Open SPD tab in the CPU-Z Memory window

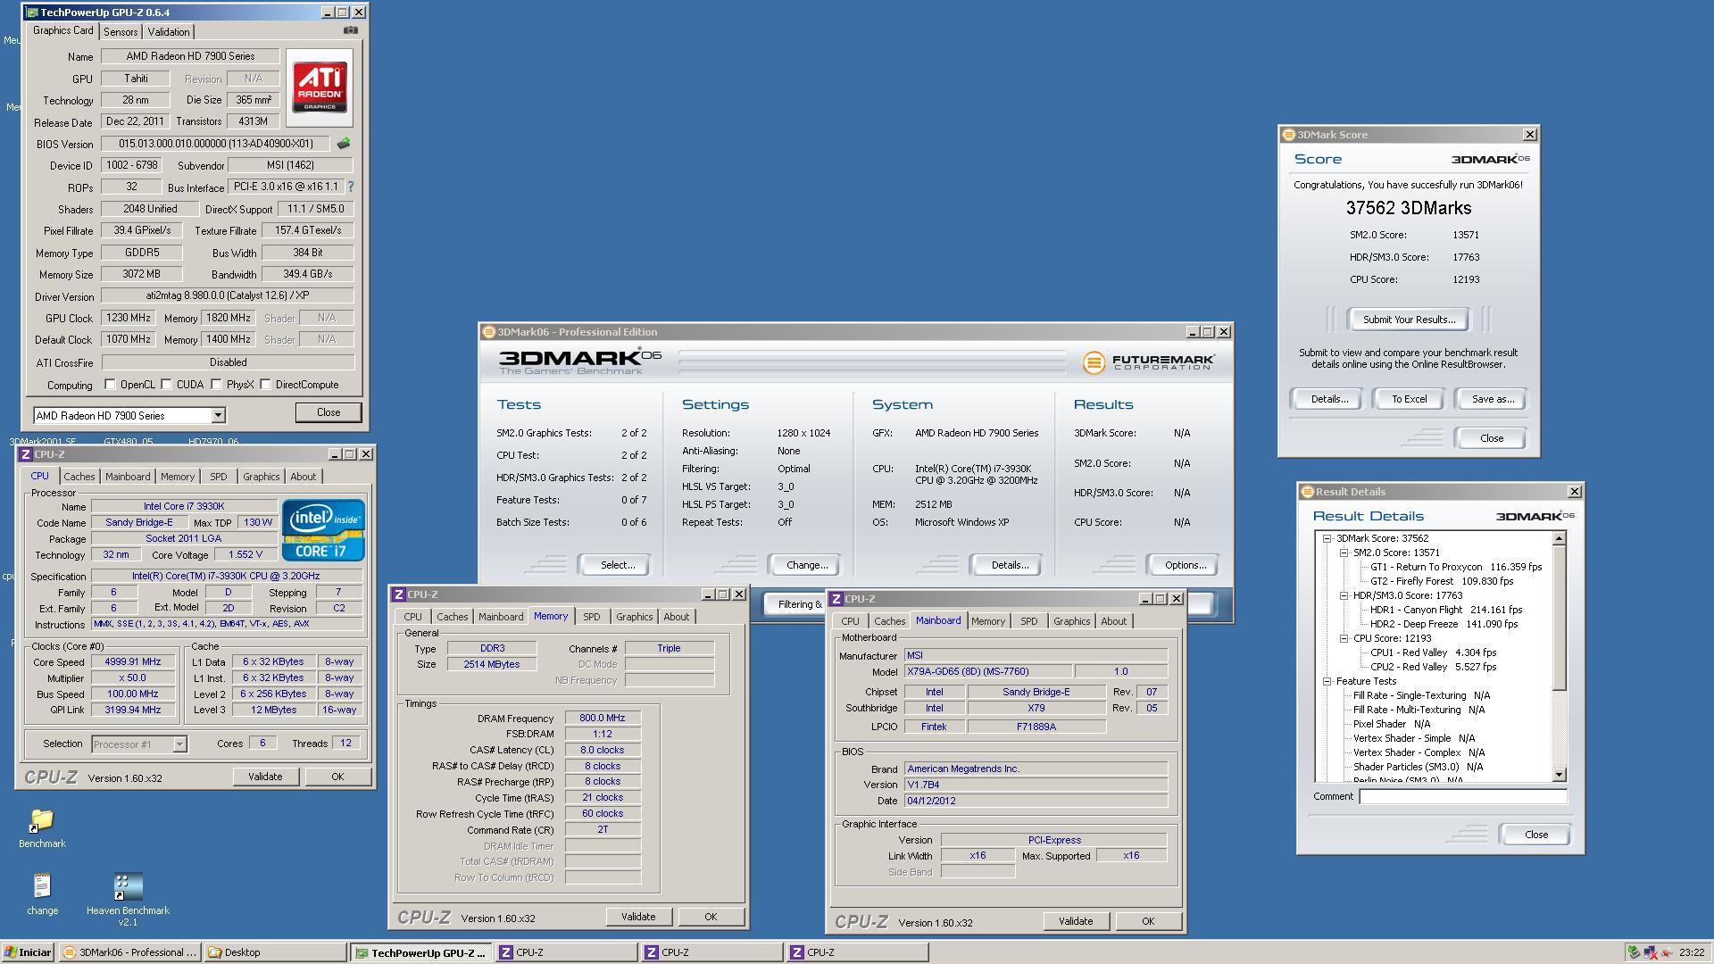(591, 617)
